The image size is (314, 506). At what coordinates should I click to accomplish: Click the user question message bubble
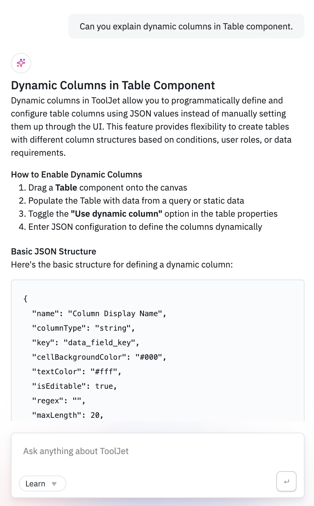coord(186,26)
